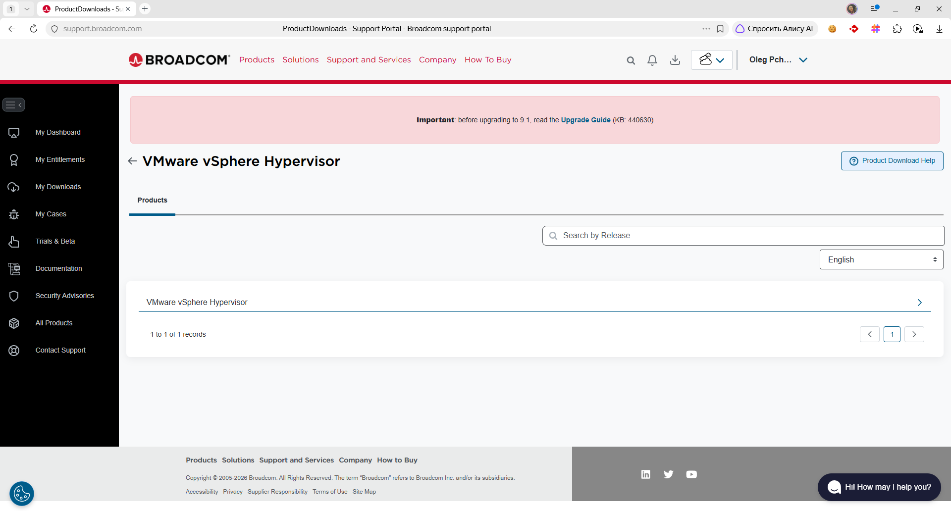
Task: Click the Contact Support lifebuoy icon
Action: click(14, 350)
